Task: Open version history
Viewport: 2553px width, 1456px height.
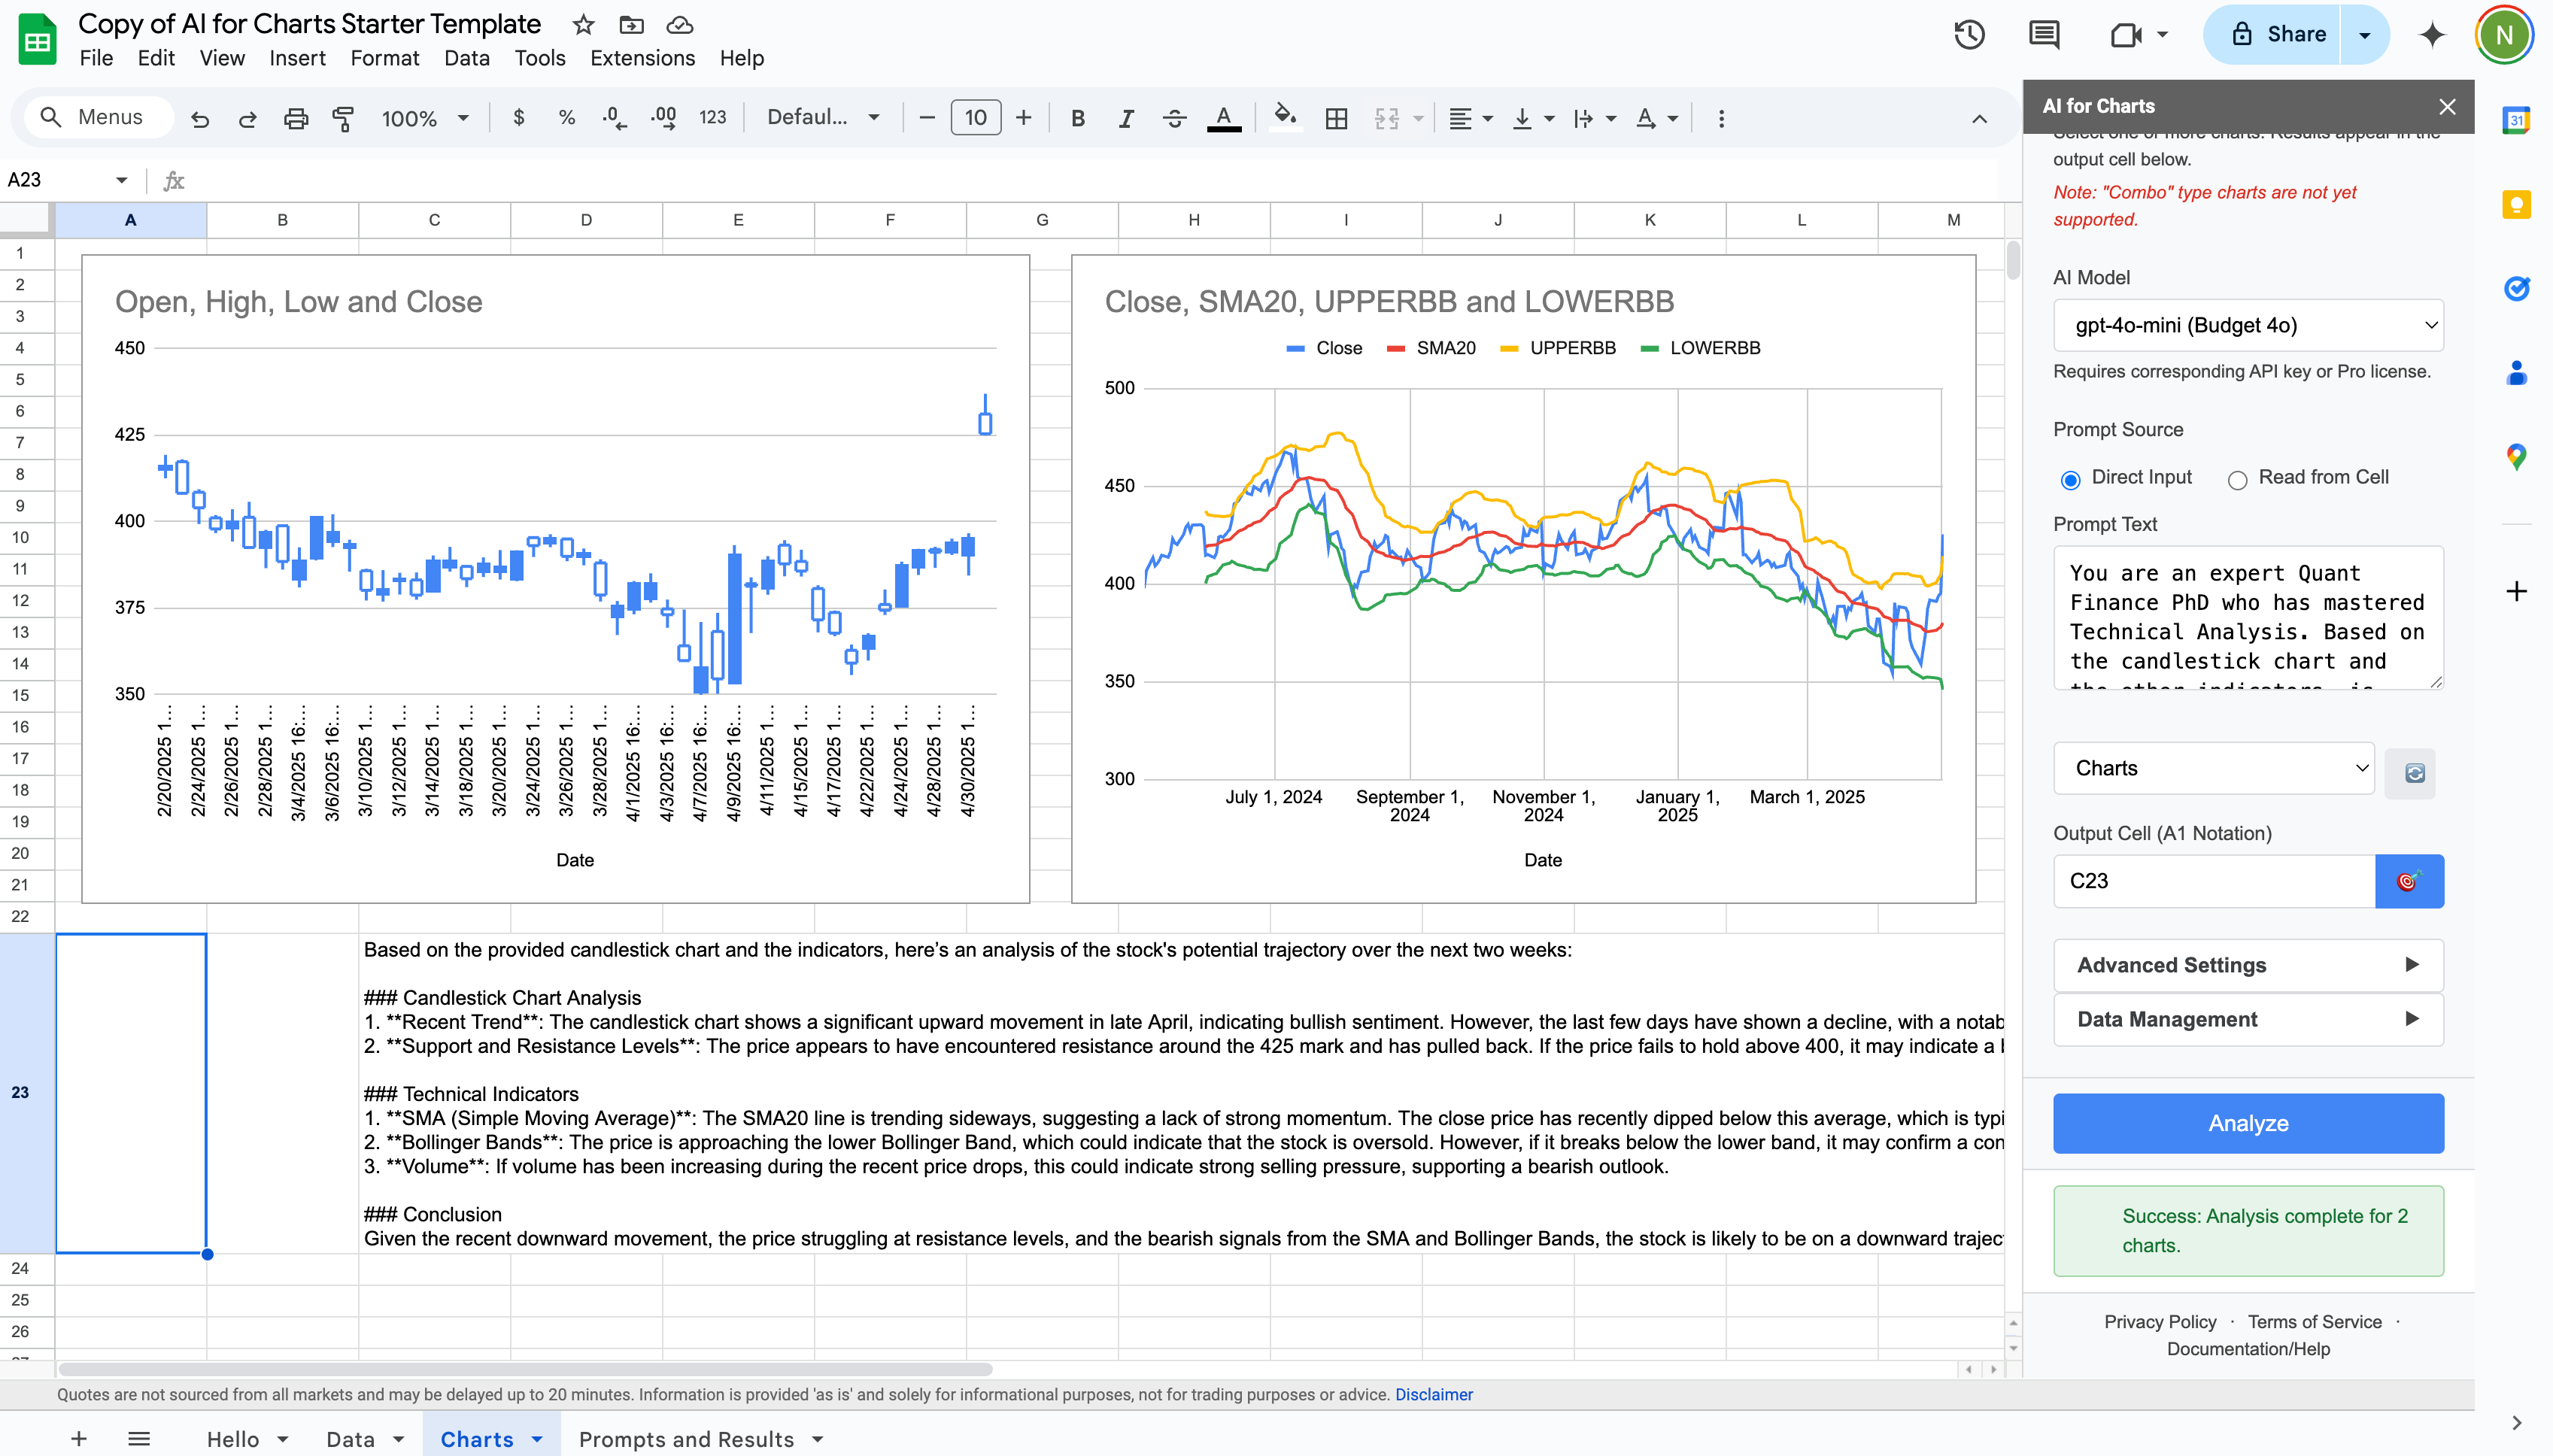Action: 1968,35
